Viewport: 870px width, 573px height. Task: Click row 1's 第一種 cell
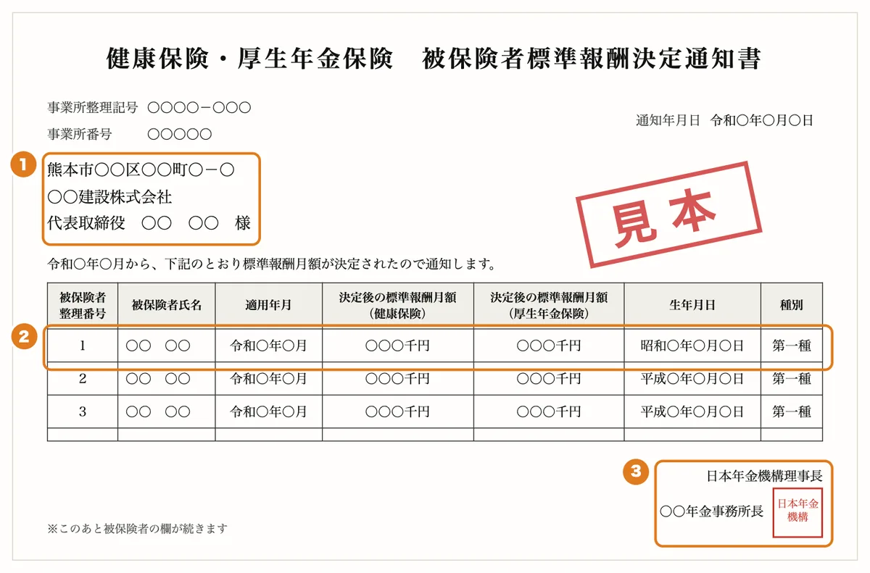click(792, 346)
